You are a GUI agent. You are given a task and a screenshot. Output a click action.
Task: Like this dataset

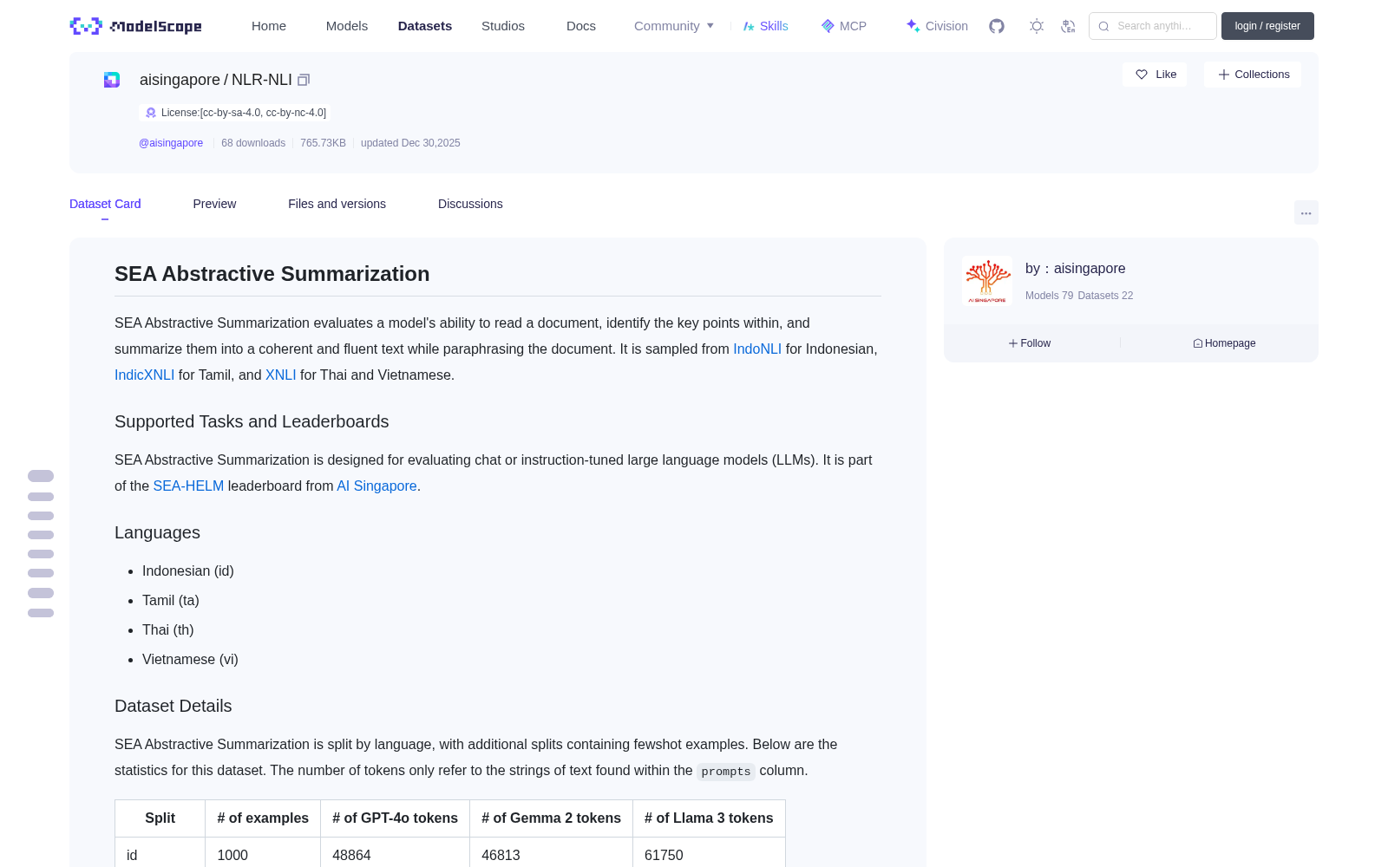coord(1155,75)
